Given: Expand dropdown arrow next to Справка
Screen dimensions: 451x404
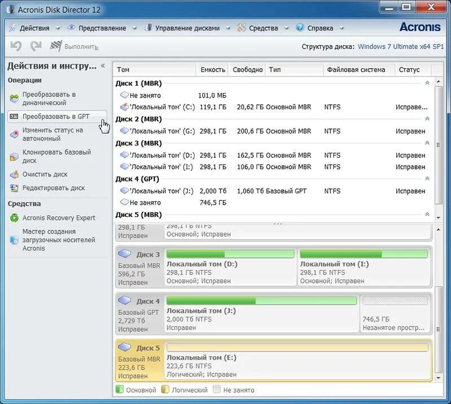Looking at the screenshot, I should [342, 28].
